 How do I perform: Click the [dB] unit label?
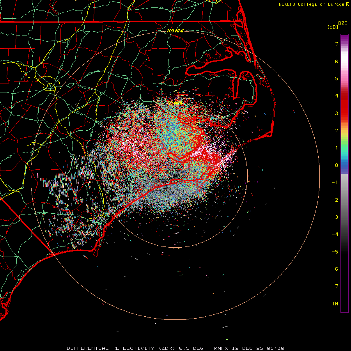[x=333, y=27]
